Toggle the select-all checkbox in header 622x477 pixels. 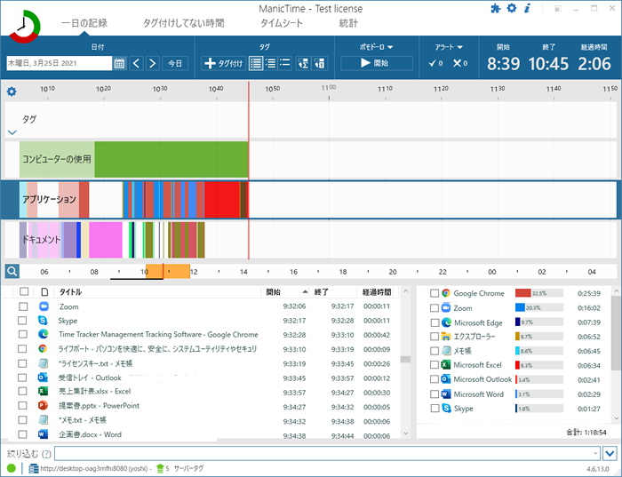pos(24,291)
